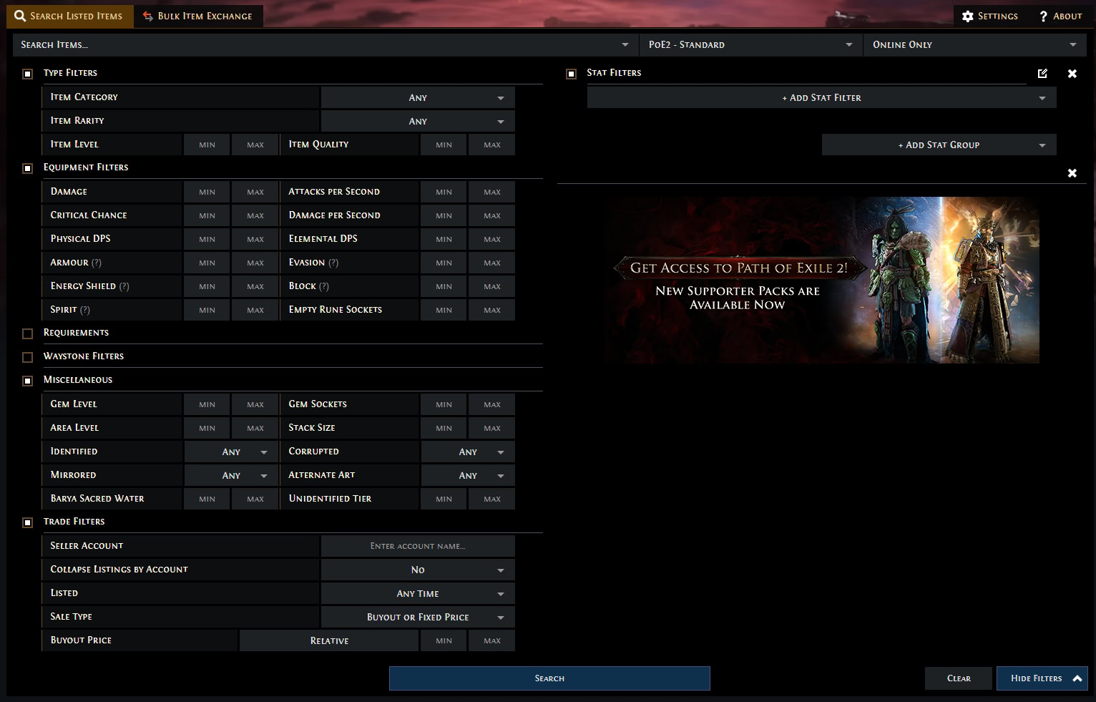Click the Hide Filters chevron up icon

1077,678
